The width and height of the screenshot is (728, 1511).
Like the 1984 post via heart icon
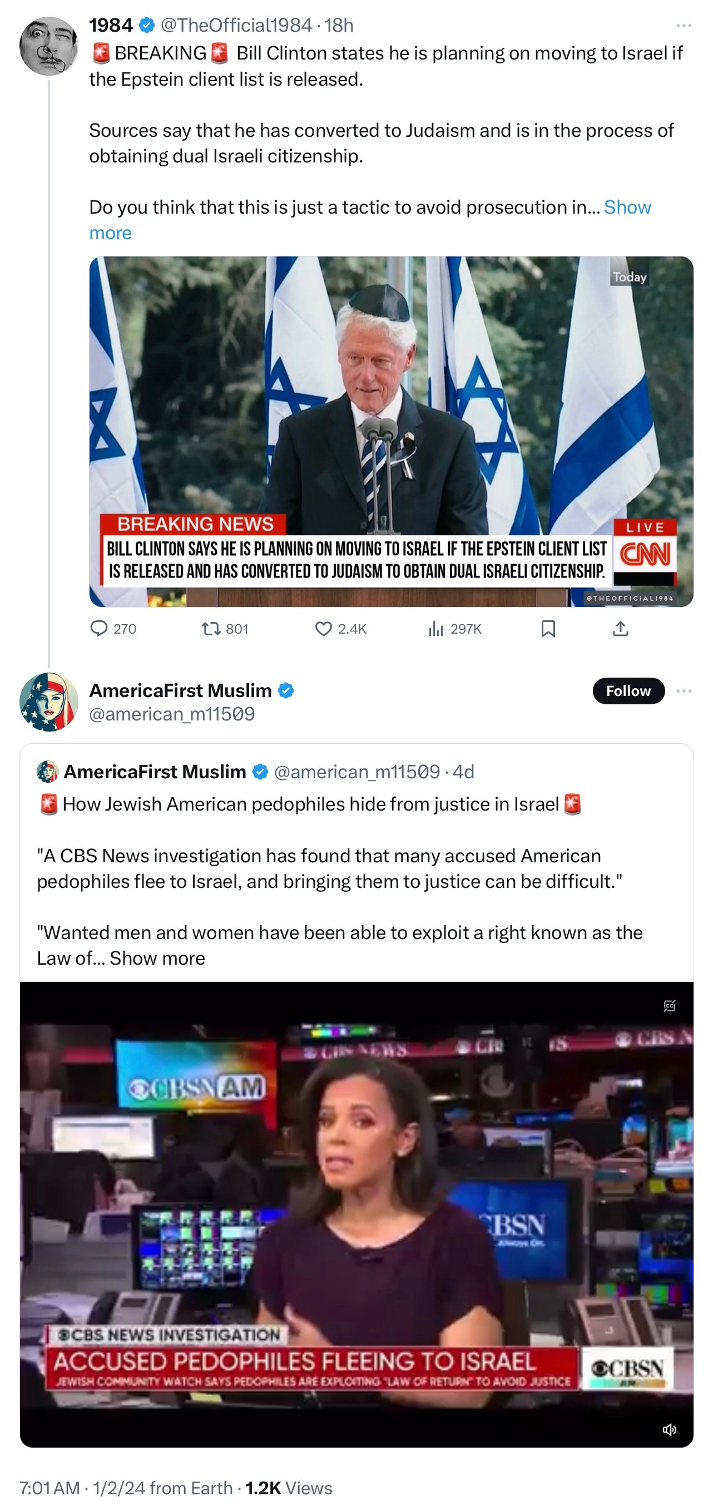pyautogui.click(x=324, y=629)
